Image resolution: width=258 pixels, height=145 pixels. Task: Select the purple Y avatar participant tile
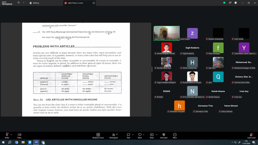click(x=244, y=48)
